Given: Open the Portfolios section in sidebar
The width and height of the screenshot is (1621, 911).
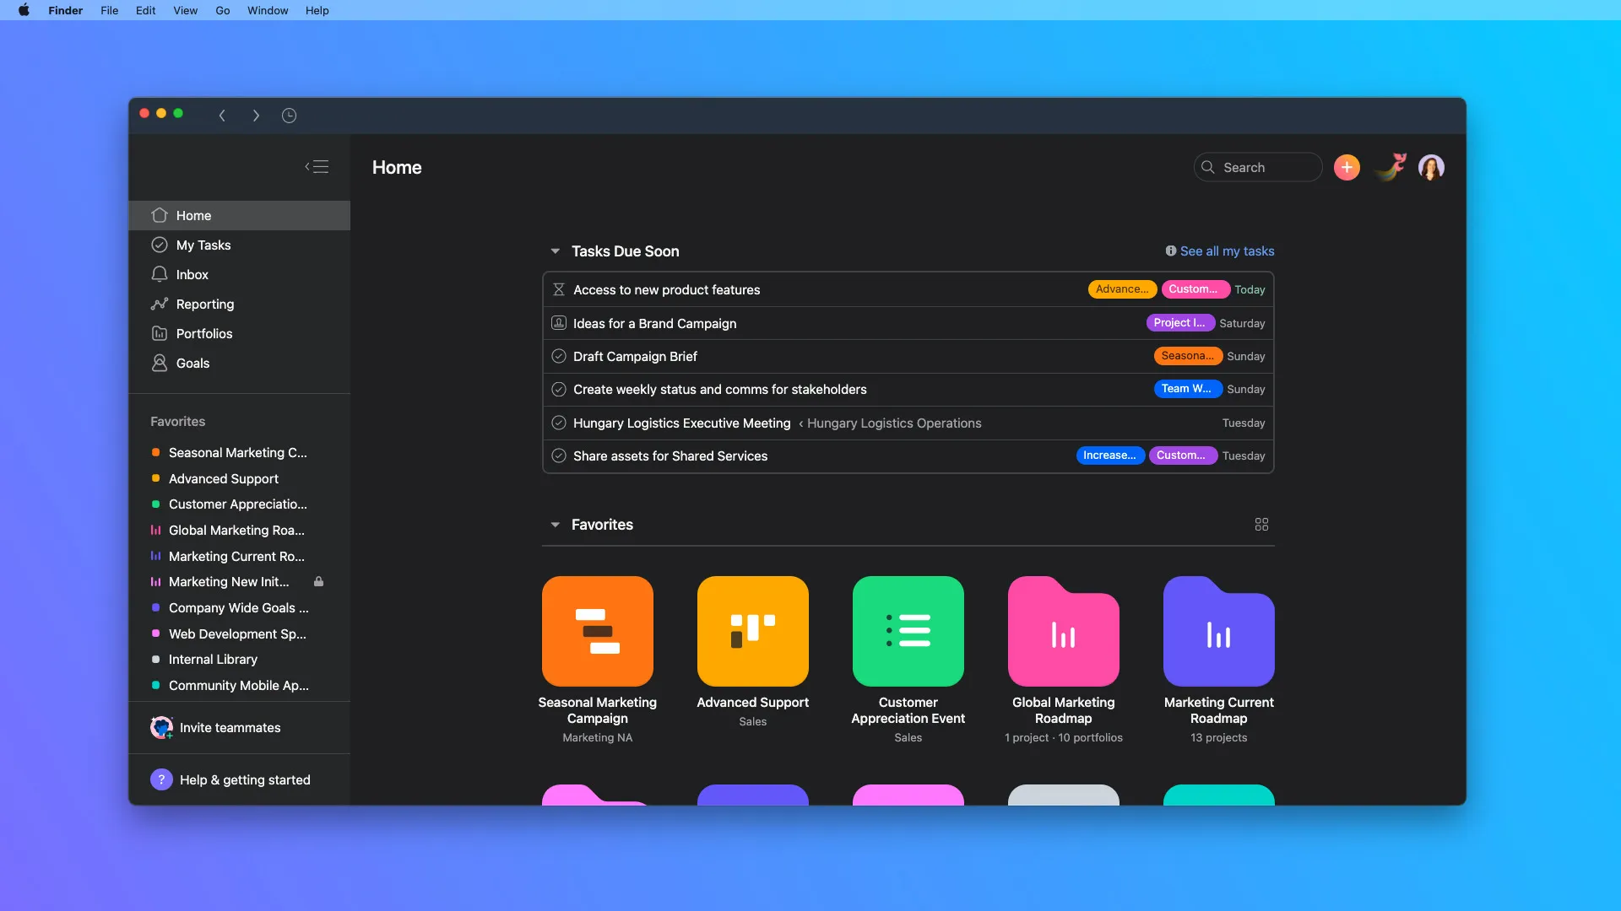Looking at the screenshot, I should 203,334.
